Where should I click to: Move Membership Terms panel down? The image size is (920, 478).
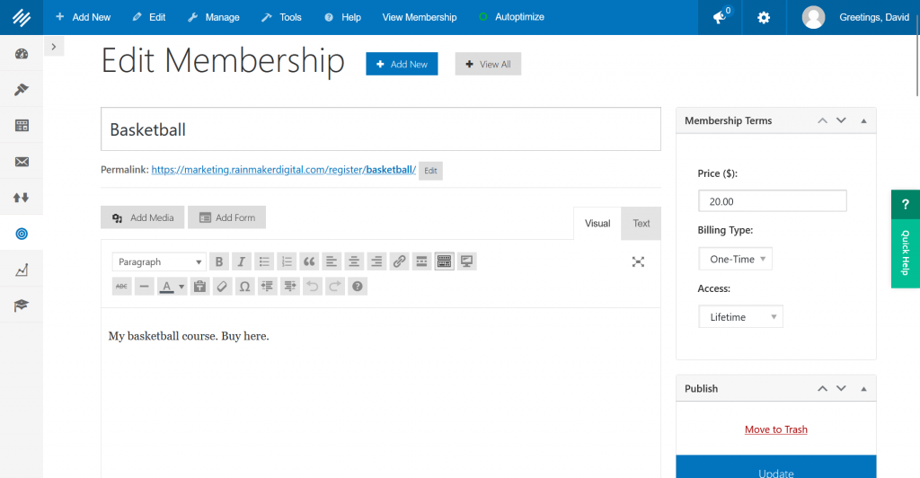(841, 120)
